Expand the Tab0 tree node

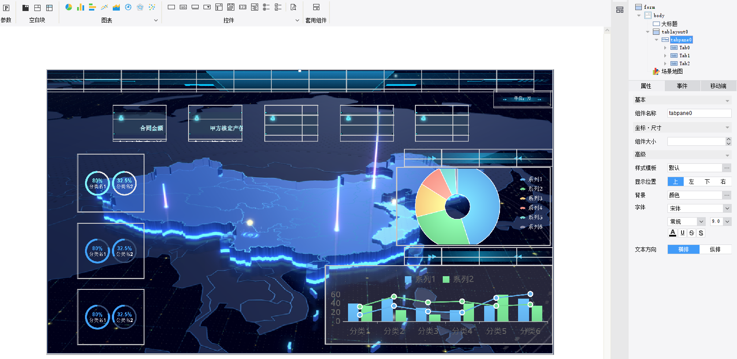(x=665, y=48)
